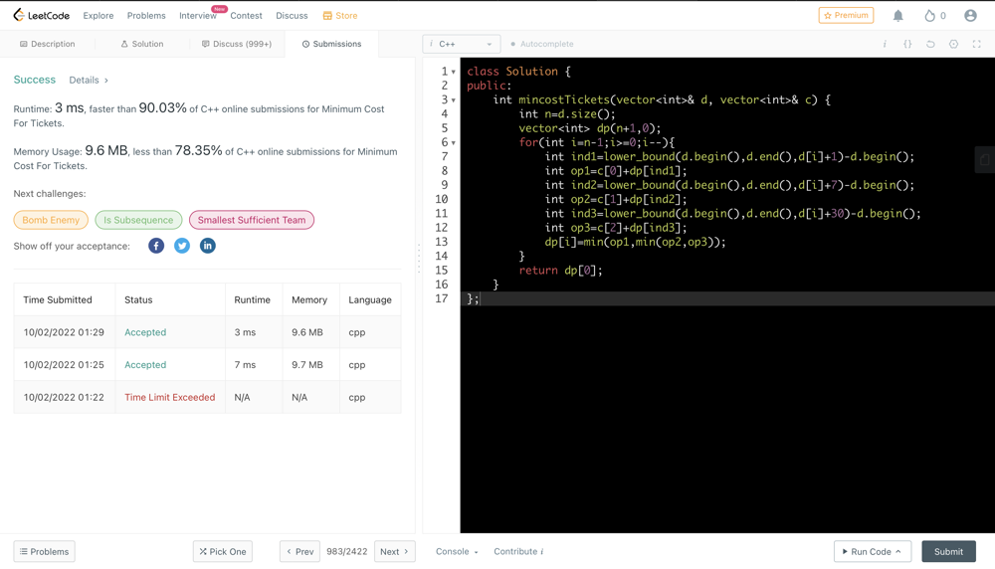Share acceptance on Twitter
Image resolution: width=995 pixels, height=569 pixels.
coord(182,246)
